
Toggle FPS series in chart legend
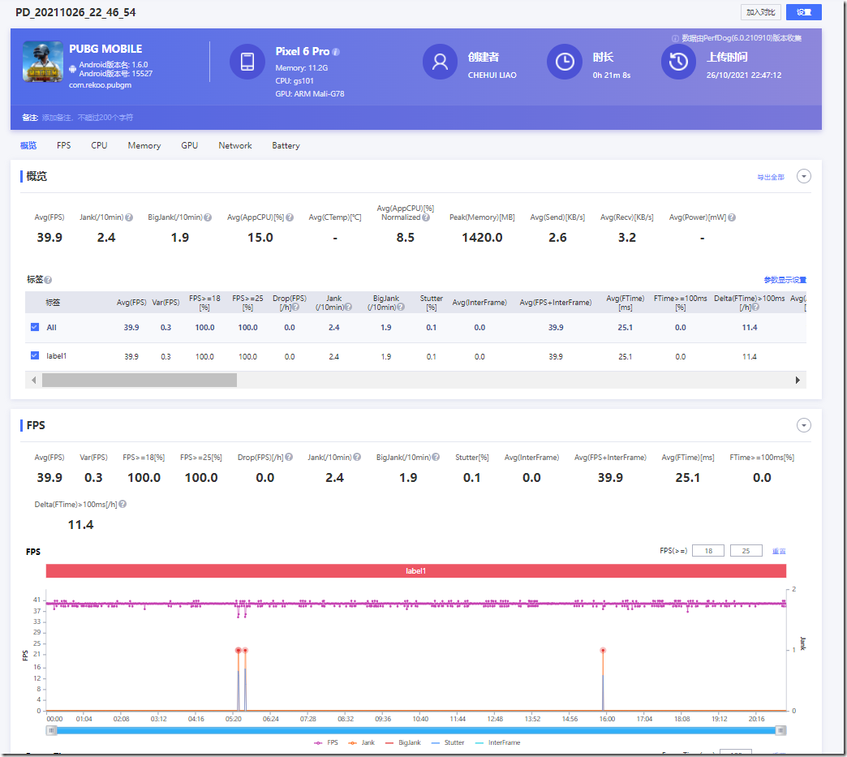coord(325,742)
